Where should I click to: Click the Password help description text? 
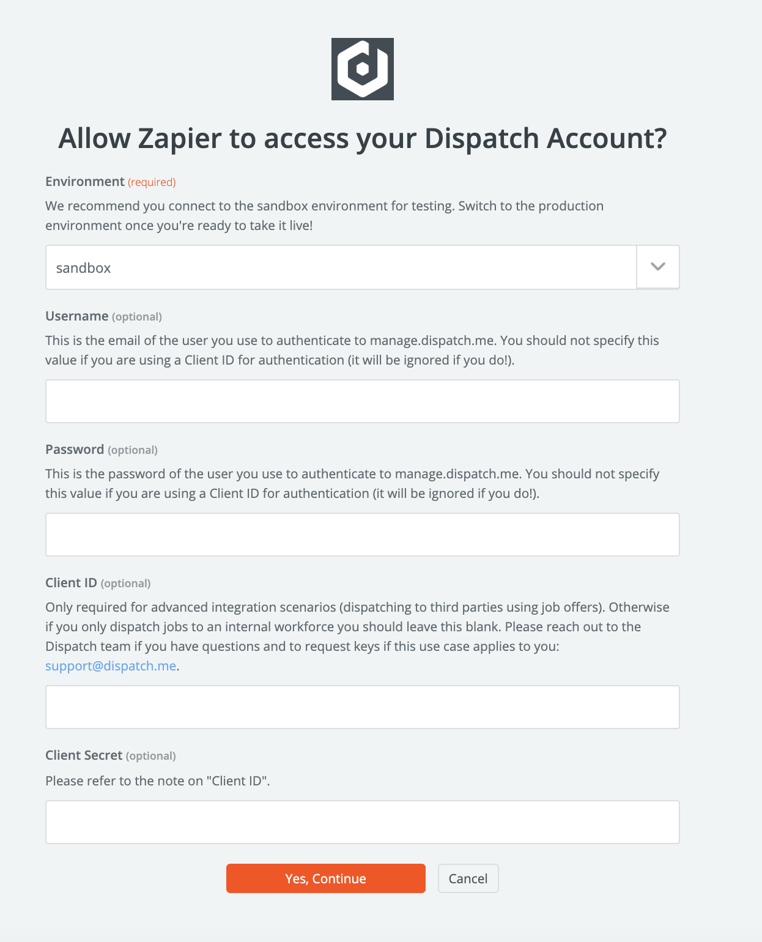point(352,483)
